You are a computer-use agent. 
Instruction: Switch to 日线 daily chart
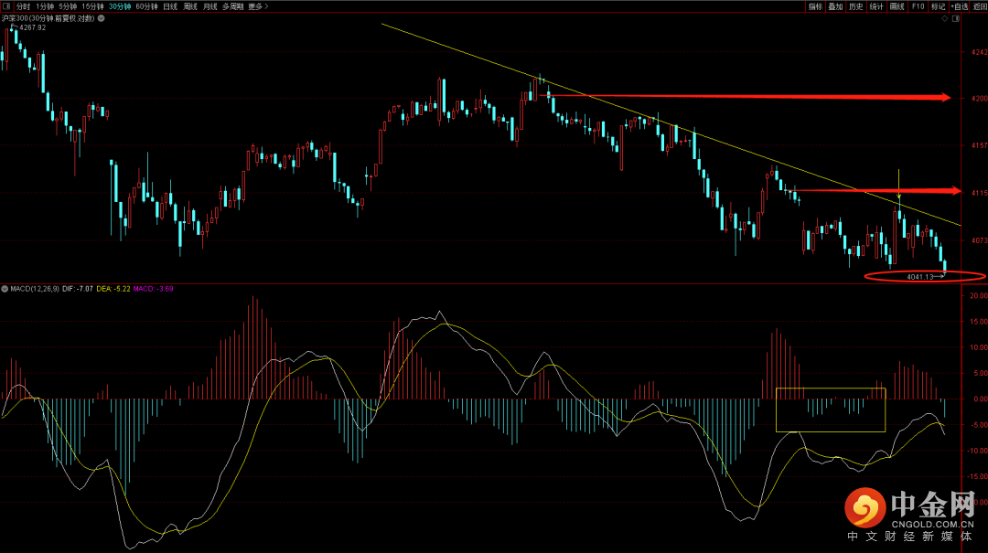[170, 6]
